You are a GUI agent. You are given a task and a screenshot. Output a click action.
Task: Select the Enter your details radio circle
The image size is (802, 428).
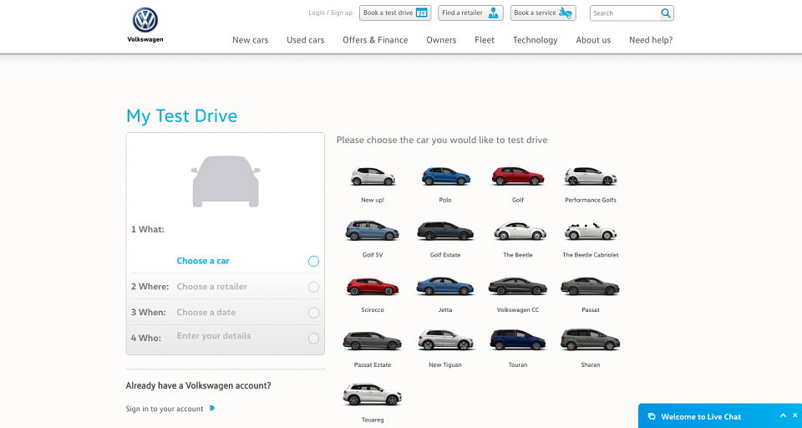[x=313, y=338]
